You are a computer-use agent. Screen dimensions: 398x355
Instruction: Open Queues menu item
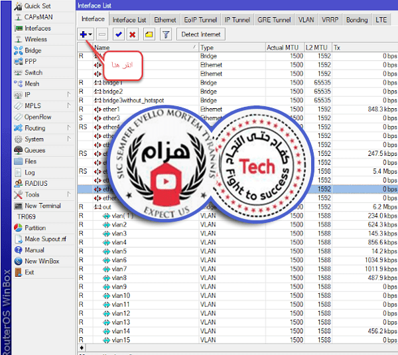point(43,150)
